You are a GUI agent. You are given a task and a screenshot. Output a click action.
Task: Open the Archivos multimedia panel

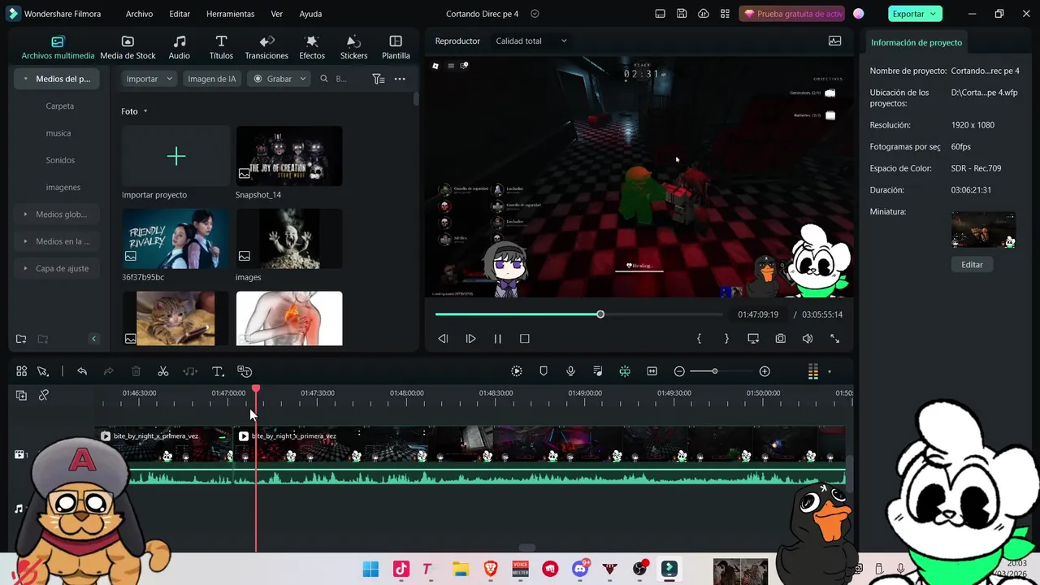[58, 48]
